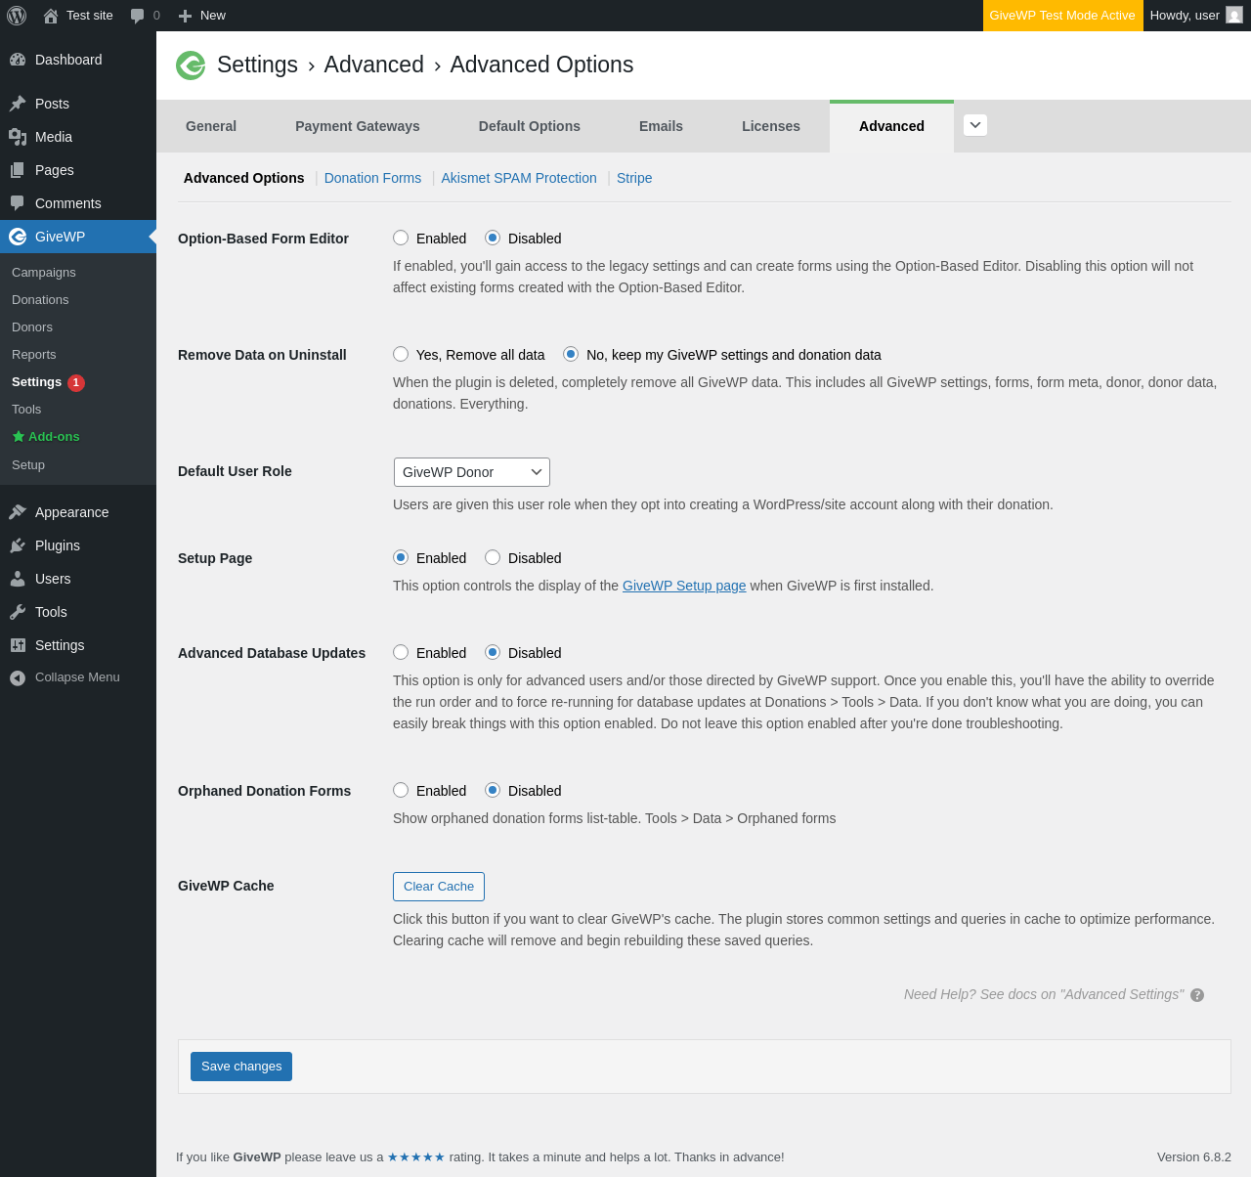Click the Tools wrench icon
Viewport: 1251px width, 1177px height.
18,612
